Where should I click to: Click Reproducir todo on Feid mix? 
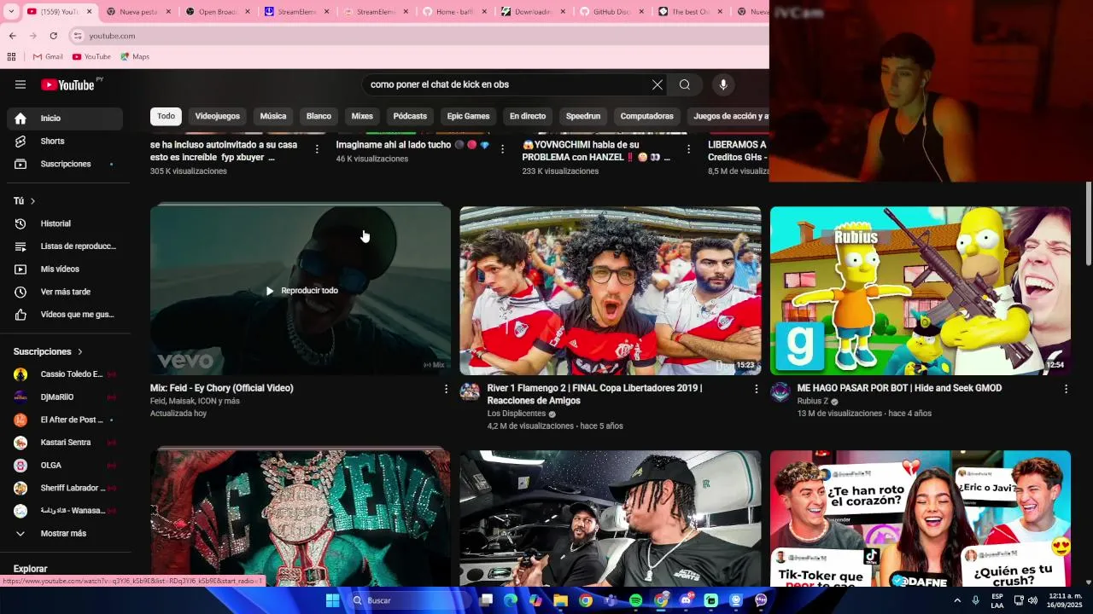(301, 291)
